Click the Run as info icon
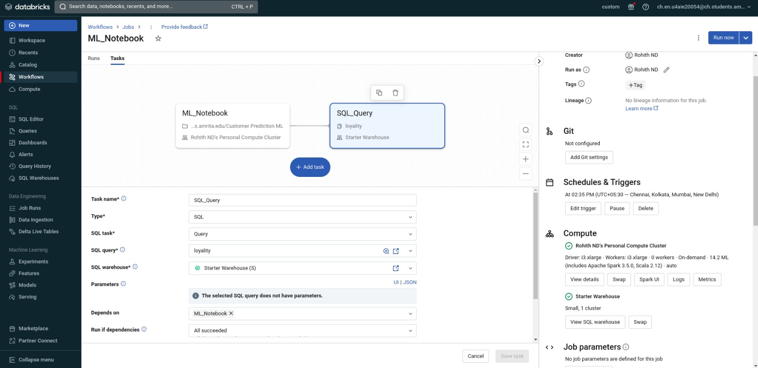This screenshot has width=758, height=368. click(586, 70)
